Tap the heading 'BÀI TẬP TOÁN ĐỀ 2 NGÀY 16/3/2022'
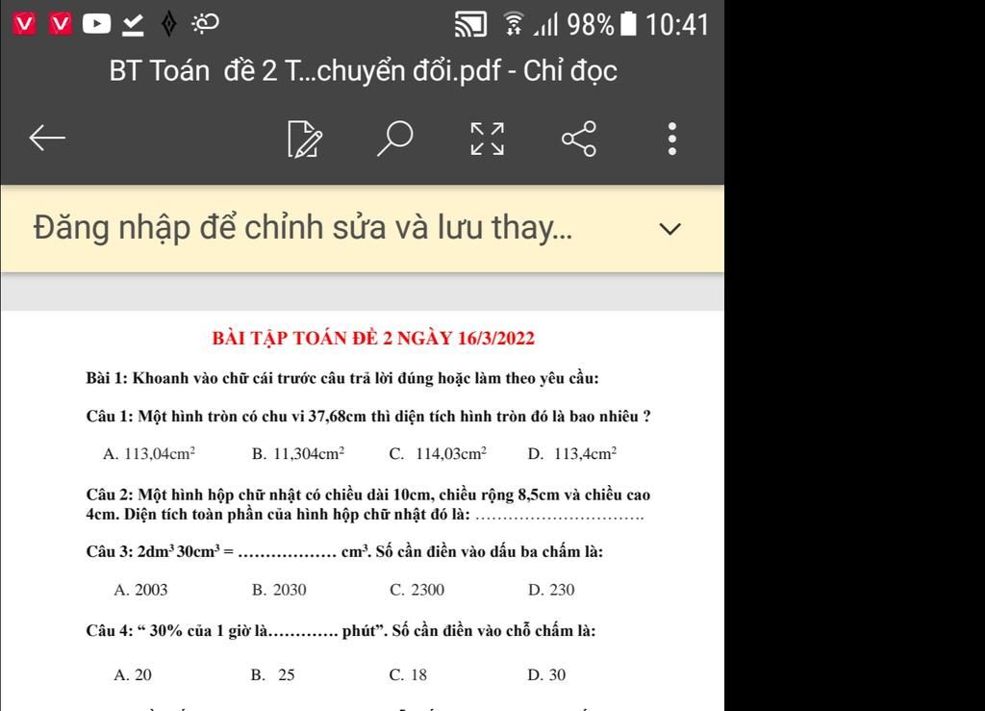The image size is (985, 711). [373, 338]
